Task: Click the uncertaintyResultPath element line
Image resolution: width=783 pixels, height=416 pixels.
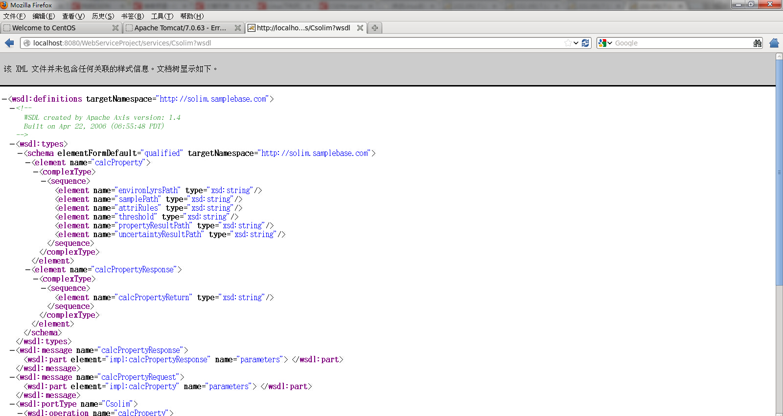Action: tap(170, 234)
